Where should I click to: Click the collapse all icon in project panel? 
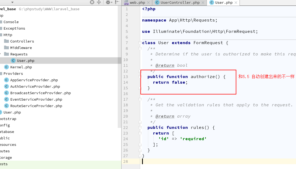[99, 2]
